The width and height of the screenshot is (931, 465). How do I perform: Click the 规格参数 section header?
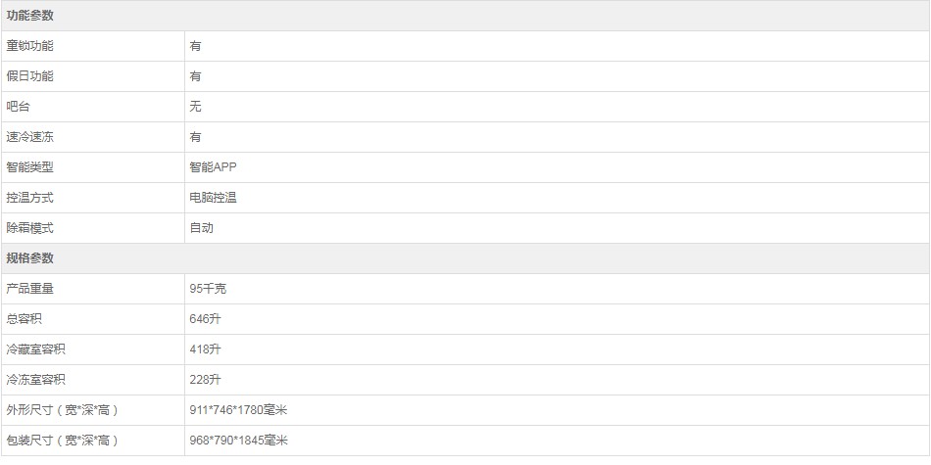pyautogui.click(x=29, y=258)
